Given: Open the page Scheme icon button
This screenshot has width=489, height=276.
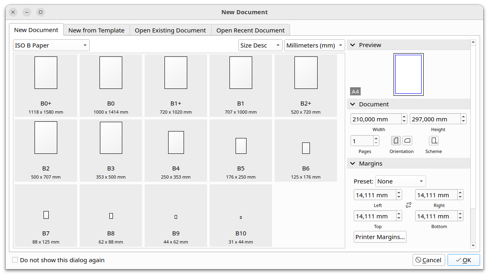Looking at the screenshot, I should pos(434,141).
